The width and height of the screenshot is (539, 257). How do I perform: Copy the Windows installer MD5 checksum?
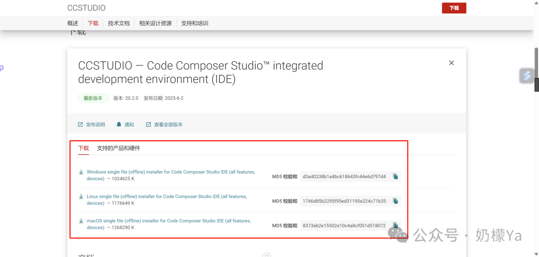pyautogui.click(x=395, y=177)
